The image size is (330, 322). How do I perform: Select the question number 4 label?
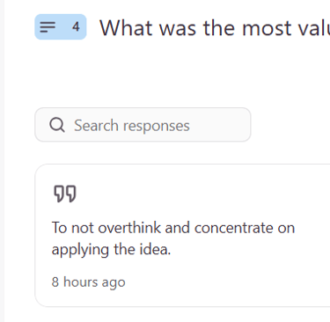tap(76, 27)
